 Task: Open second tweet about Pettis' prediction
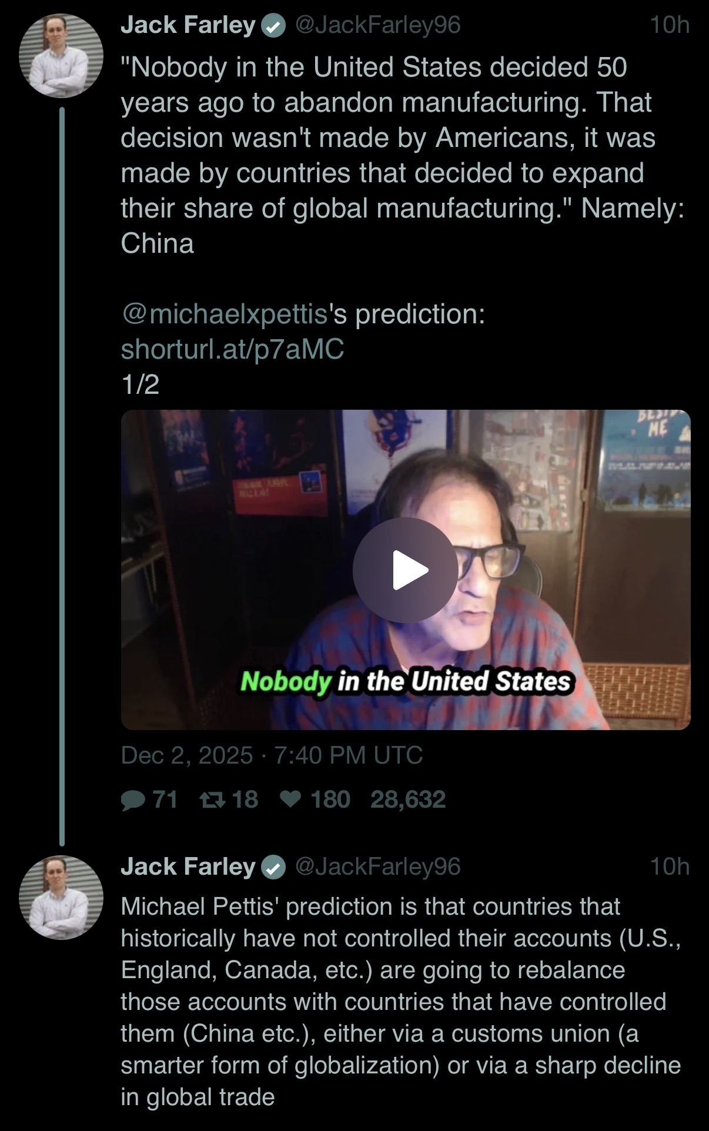400,1001
